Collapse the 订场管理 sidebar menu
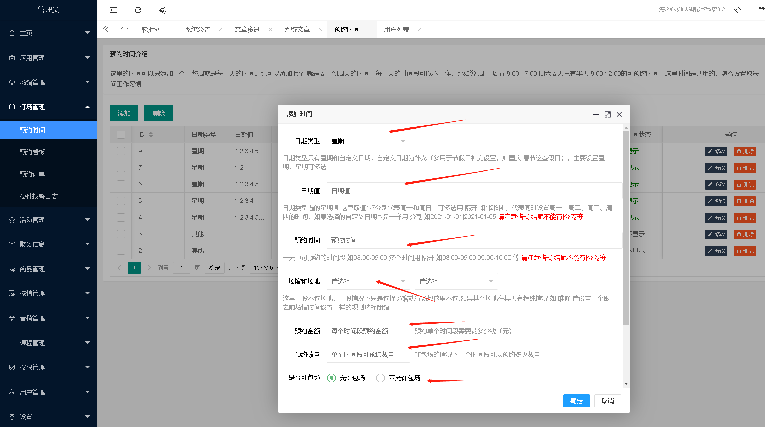This screenshot has width=765, height=427. coord(48,107)
